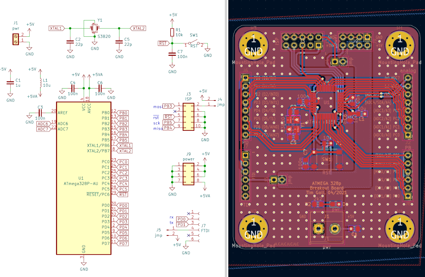The width and height of the screenshot is (425, 277).
Task: Select the J9 power connector symbol
Action: [x=189, y=174]
